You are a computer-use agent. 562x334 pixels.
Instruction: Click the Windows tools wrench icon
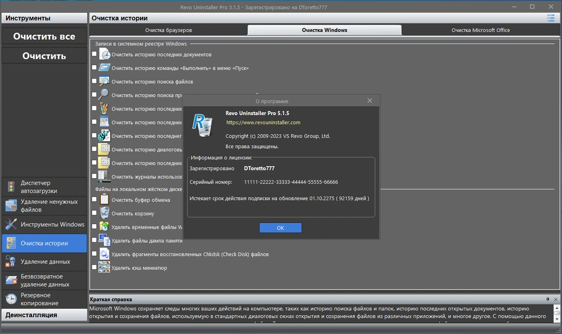click(11, 224)
